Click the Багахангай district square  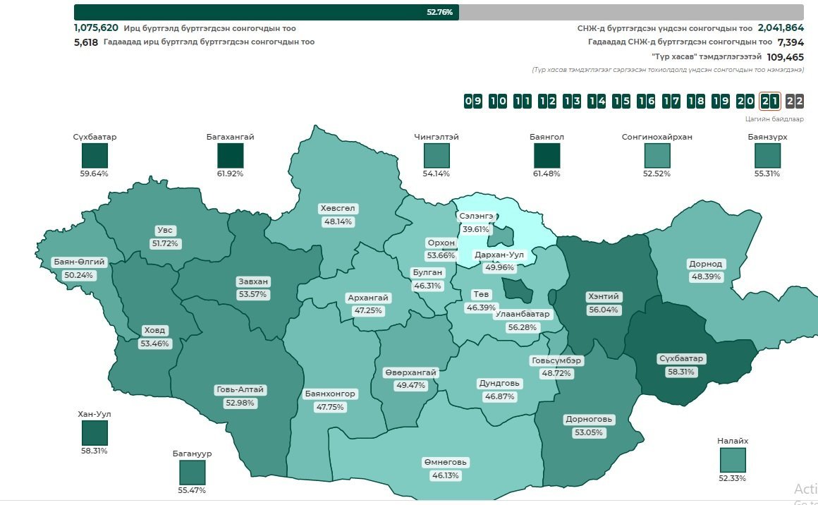click(x=230, y=156)
